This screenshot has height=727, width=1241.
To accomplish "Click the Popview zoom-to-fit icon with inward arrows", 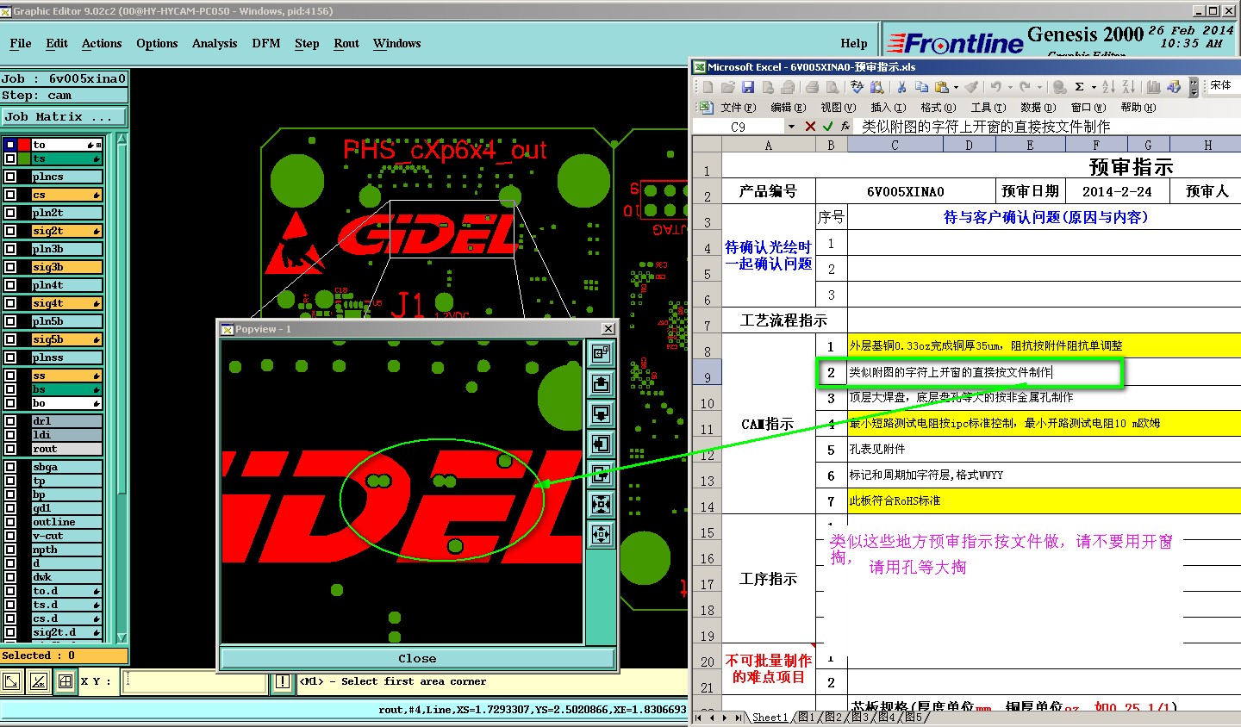I will point(601,504).
